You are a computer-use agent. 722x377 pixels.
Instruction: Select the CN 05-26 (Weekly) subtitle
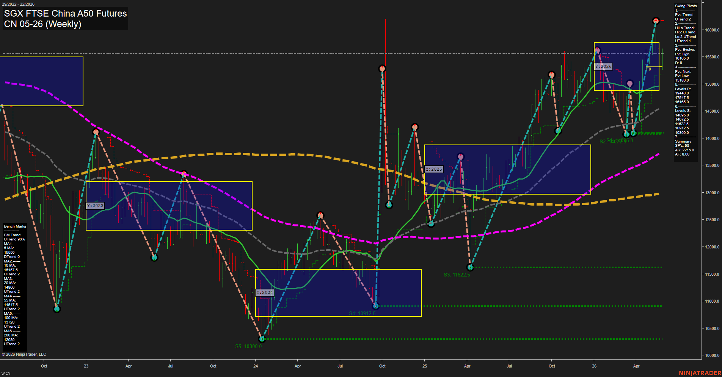pos(42,24)
